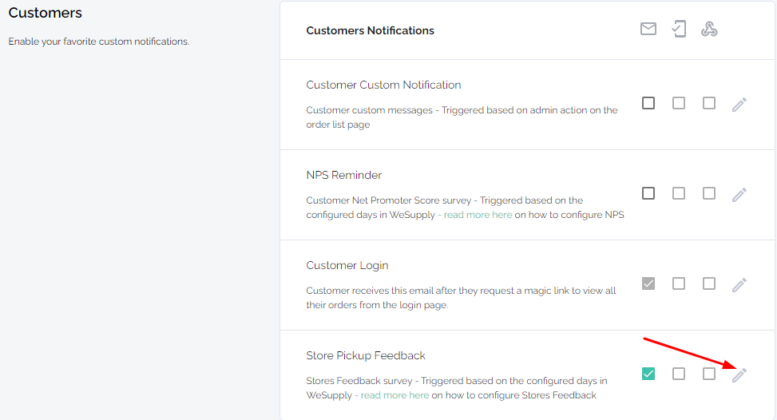Open Stores Feedback 'read more here' link

click(x=394, y=395)
